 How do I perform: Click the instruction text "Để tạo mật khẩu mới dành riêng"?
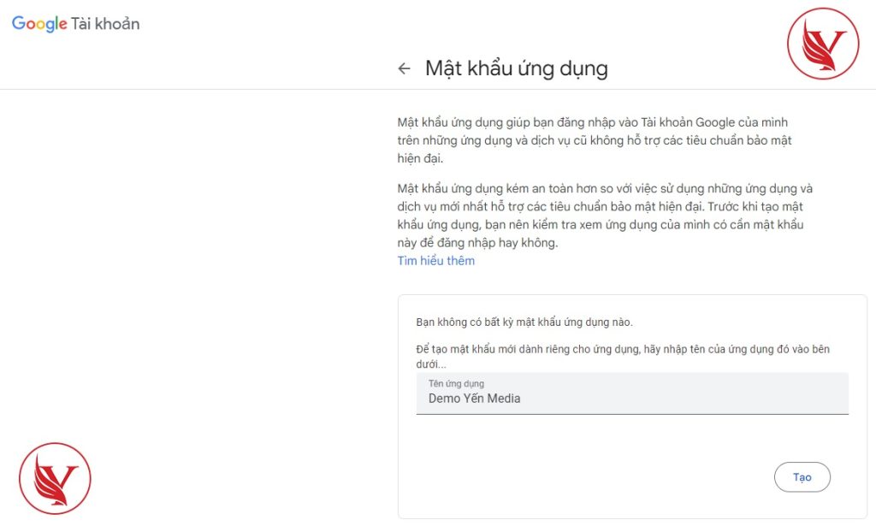pyautogui.click(x=623, y=357)
